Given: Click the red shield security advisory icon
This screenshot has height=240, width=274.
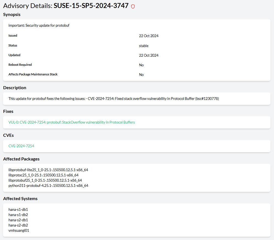Looking at the screenshot, I should click(133, 7).
